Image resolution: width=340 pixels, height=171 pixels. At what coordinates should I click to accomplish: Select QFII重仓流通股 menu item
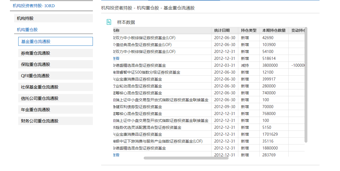point(56,76)
